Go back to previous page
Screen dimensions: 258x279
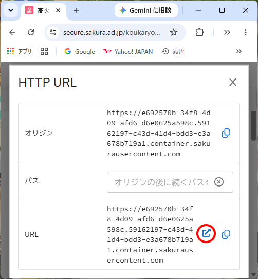(x=12, y=32)
